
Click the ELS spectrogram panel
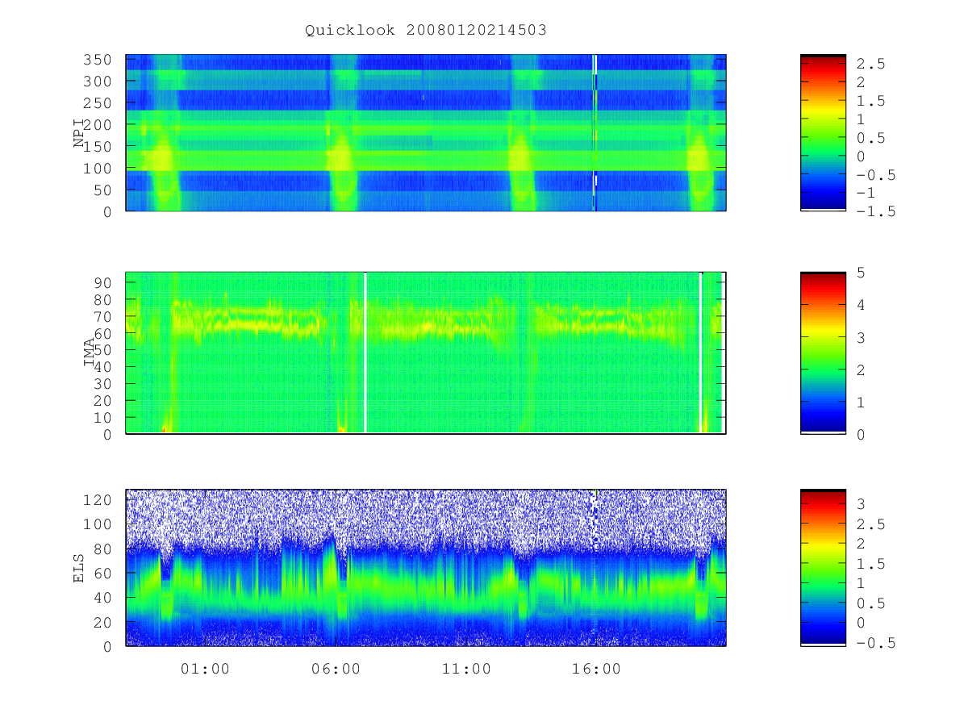tap(426, 567)
